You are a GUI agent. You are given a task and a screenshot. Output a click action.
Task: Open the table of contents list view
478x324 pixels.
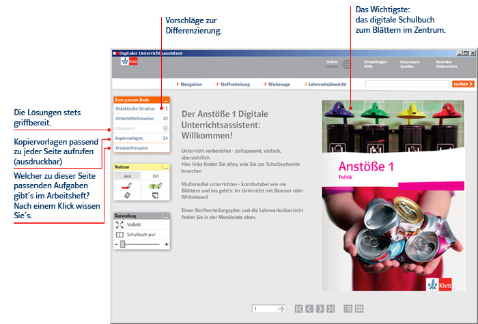point(348,309)
